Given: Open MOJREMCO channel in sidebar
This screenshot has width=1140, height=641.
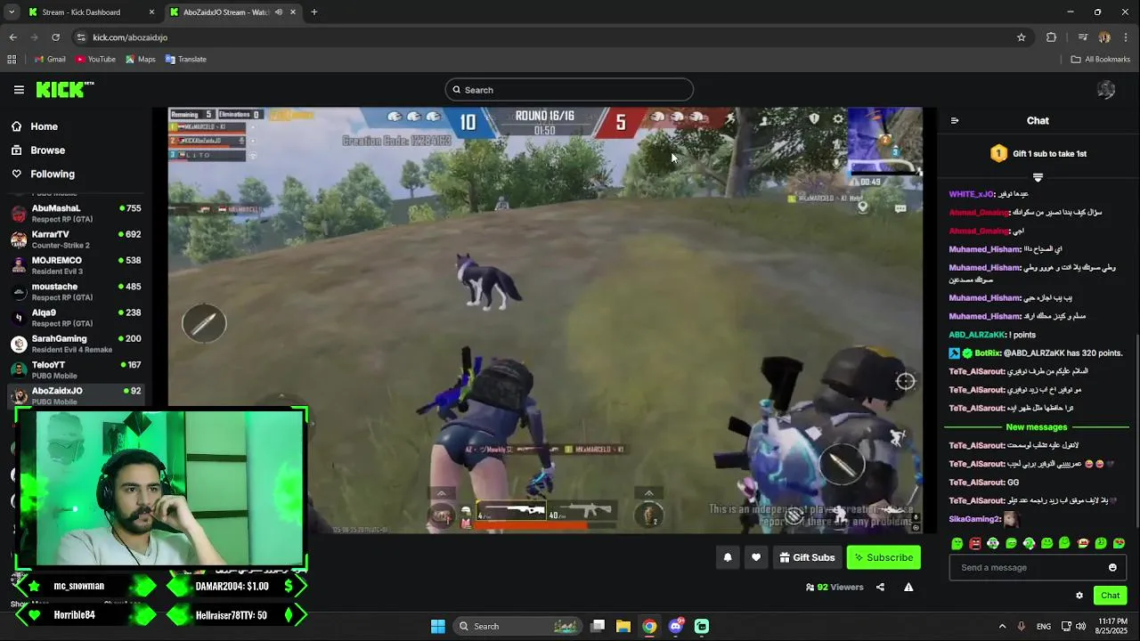Looking at the screenshot, I should (77, 265).
